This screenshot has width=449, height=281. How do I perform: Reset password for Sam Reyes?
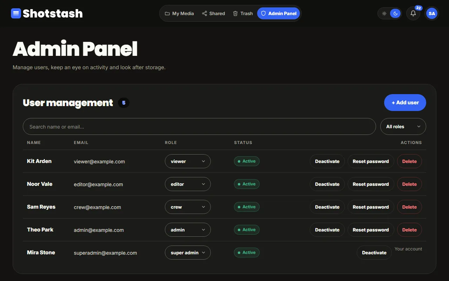tap(371, 207)
